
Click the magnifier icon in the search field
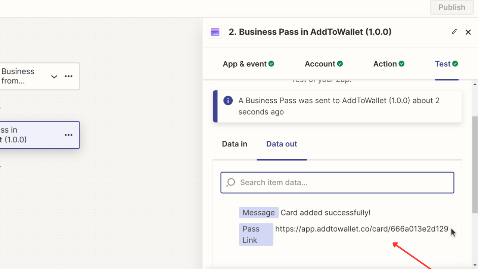[230, 182]
